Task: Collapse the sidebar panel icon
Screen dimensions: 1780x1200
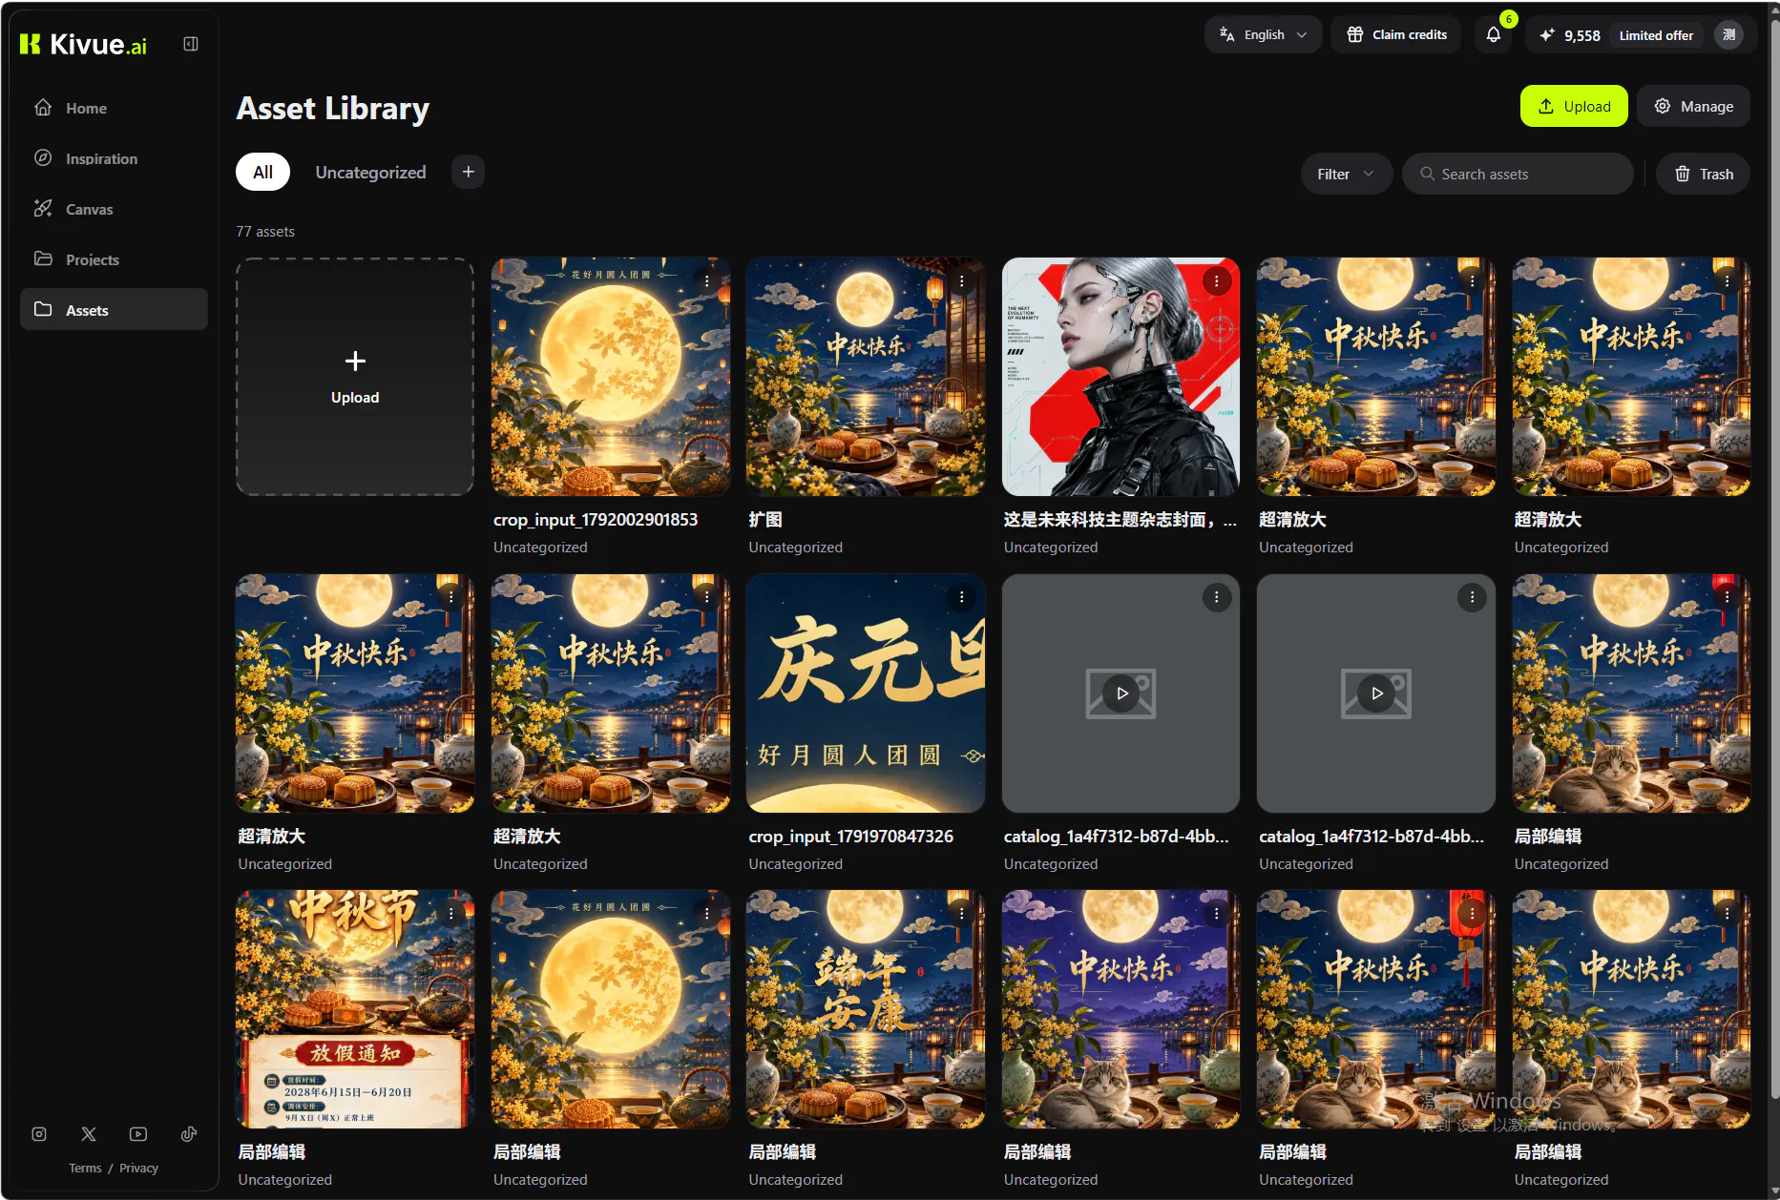Action: (191, 44)
